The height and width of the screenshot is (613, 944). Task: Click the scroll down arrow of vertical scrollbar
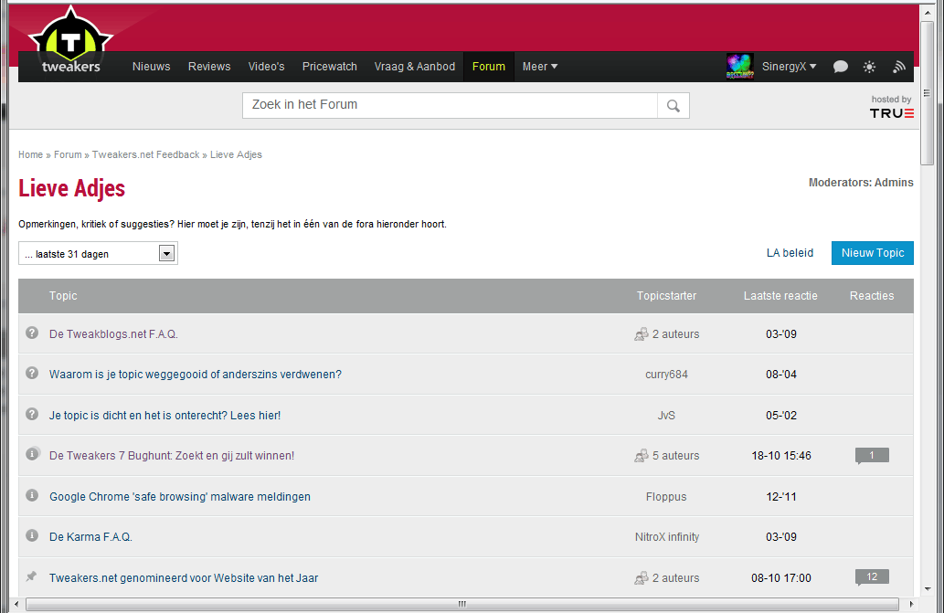[928, 589]
